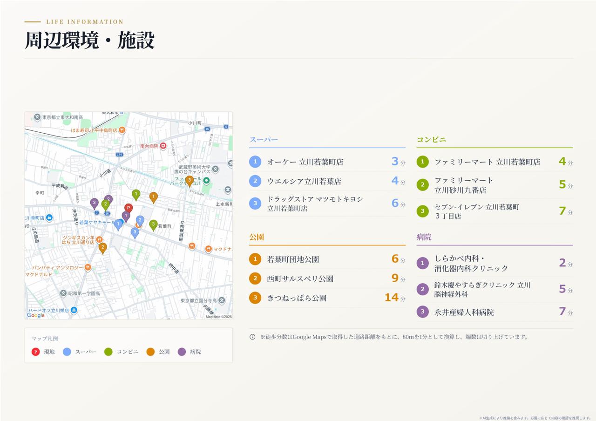
Task: Select the オーケー 立川若葉町店 name
Action: (x=305, y=162)
